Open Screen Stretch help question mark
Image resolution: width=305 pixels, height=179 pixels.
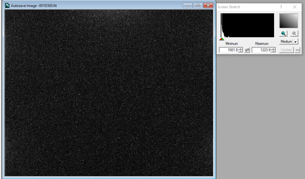[x=281, y=7]
